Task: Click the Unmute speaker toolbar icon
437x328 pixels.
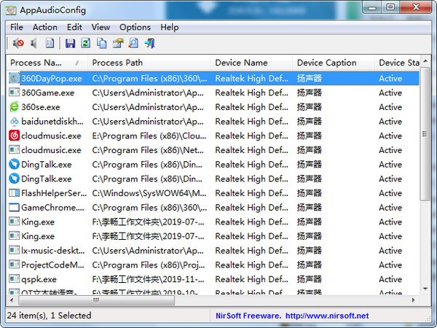Action: click(34, 44)
